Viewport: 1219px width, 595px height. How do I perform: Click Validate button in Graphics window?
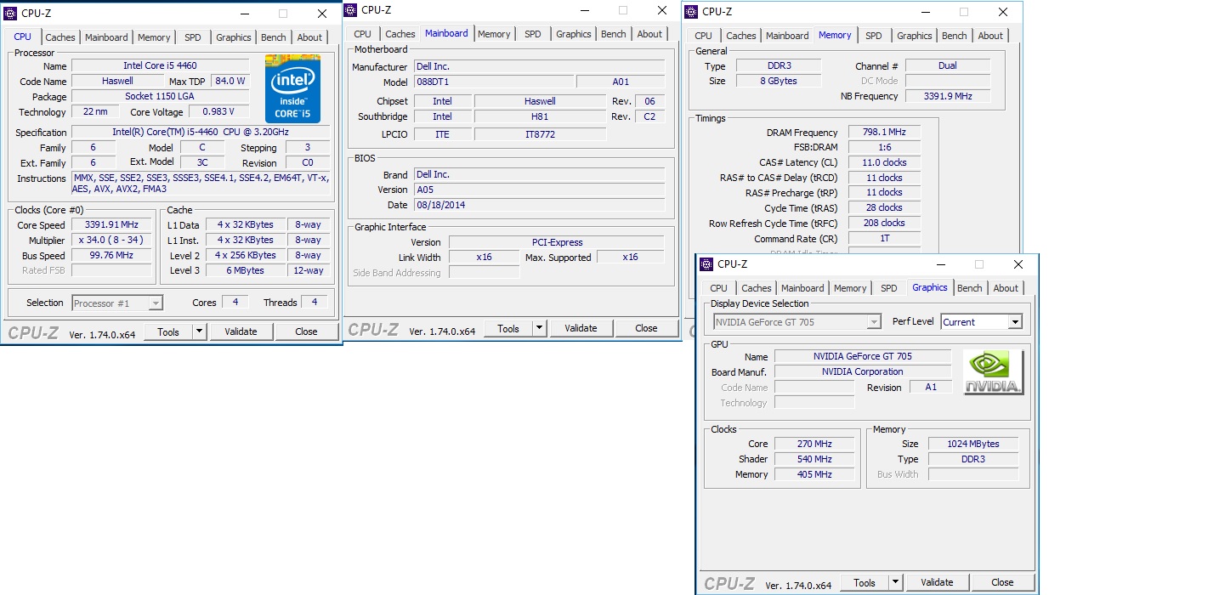937,582
